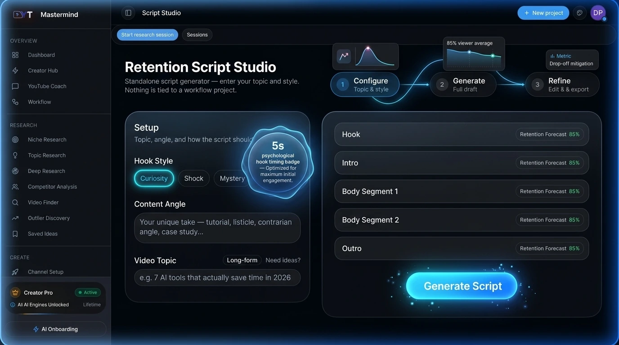Expand the Body Segment 1 row
Image resolution: width=619 pixels, height=345 pixels.
coord(462,191)
